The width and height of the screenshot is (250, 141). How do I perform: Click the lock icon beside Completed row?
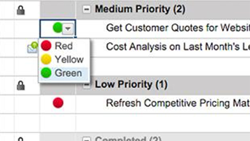21,139
